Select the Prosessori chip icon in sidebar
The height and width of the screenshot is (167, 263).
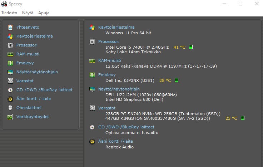10,45
